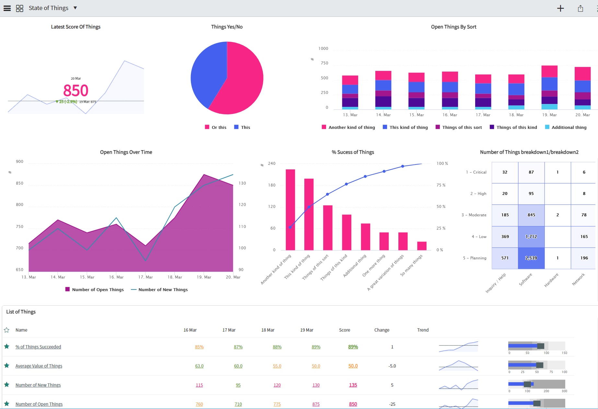Screen dimensions: 598x409
Task: Click the share/export icon in the top bar
Action: tap(580, 8)
